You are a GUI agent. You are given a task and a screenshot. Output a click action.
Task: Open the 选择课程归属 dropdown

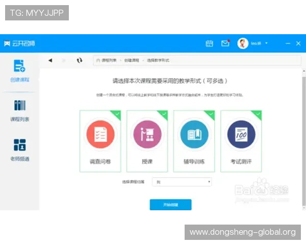[x=182, y=182]
